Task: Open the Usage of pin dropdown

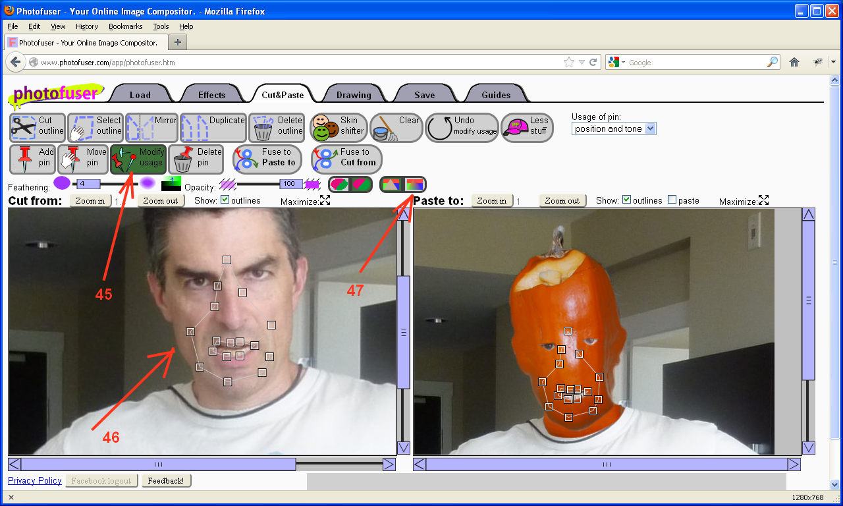Action: (614, 128)
